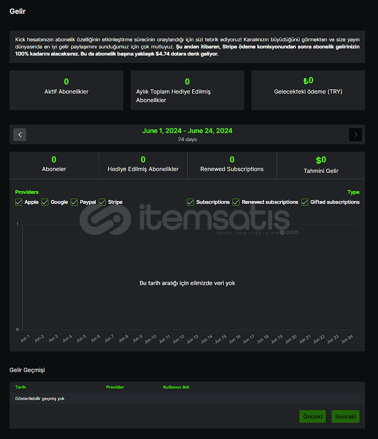This screenshot has width=378, height=439.
Task: Click the '24 days' label
Action: point(187,139)
